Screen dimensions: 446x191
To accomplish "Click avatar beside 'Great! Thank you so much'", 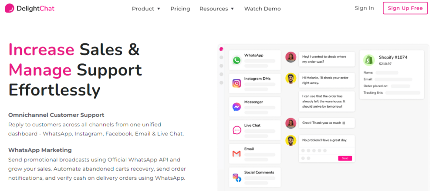I will 291,123.
